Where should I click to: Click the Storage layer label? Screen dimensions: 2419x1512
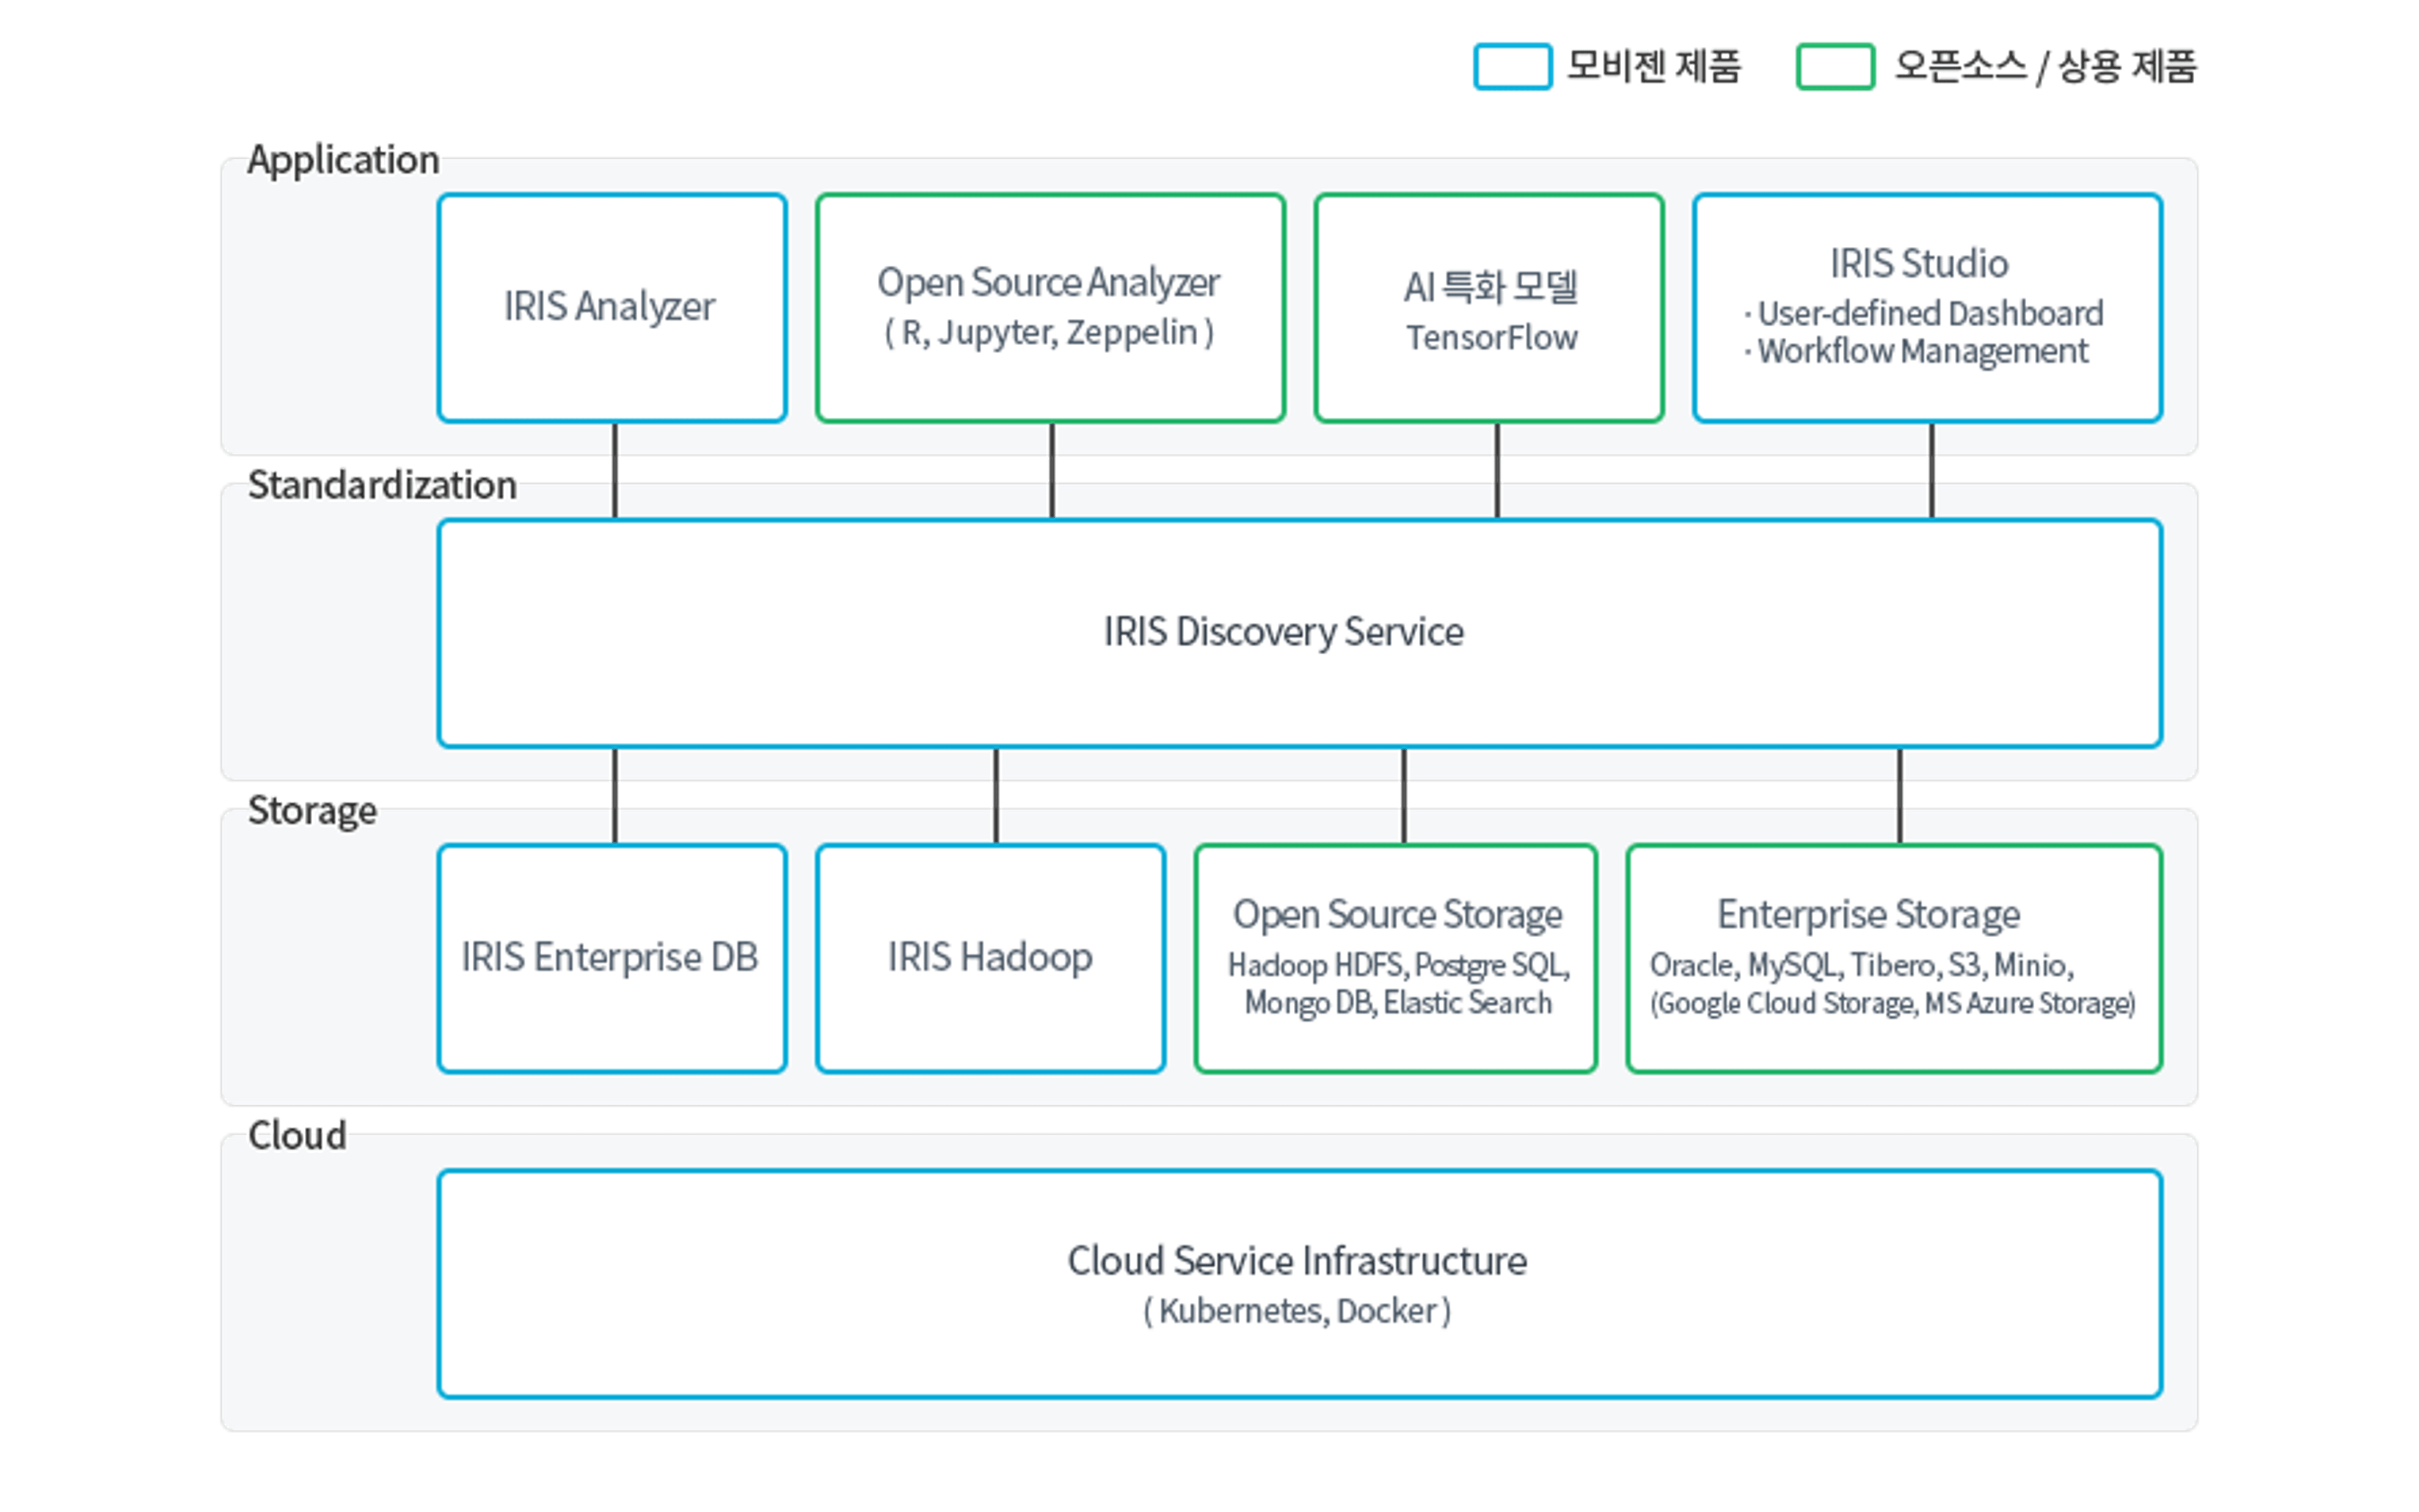click(x=312, y=810)
